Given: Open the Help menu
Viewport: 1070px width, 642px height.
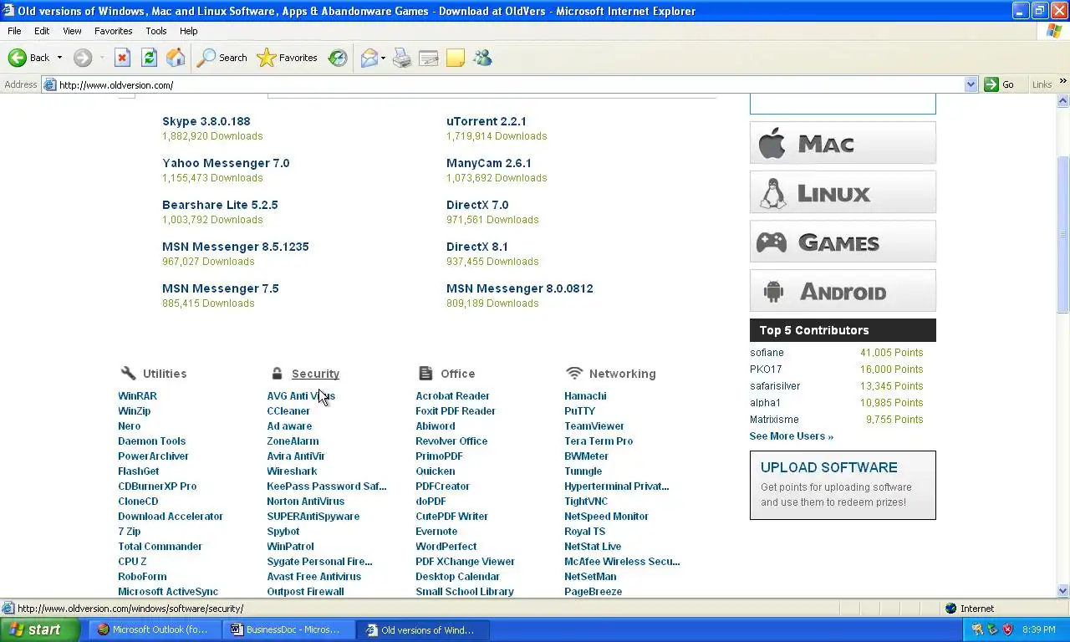Looking at the screenshot, I should coord(189,31).
